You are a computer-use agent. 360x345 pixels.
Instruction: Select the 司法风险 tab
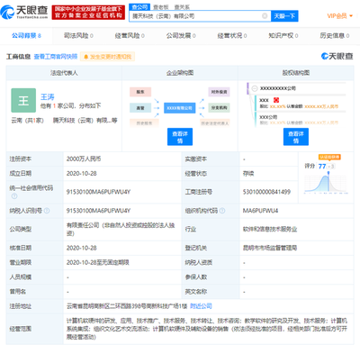point(78,36)
